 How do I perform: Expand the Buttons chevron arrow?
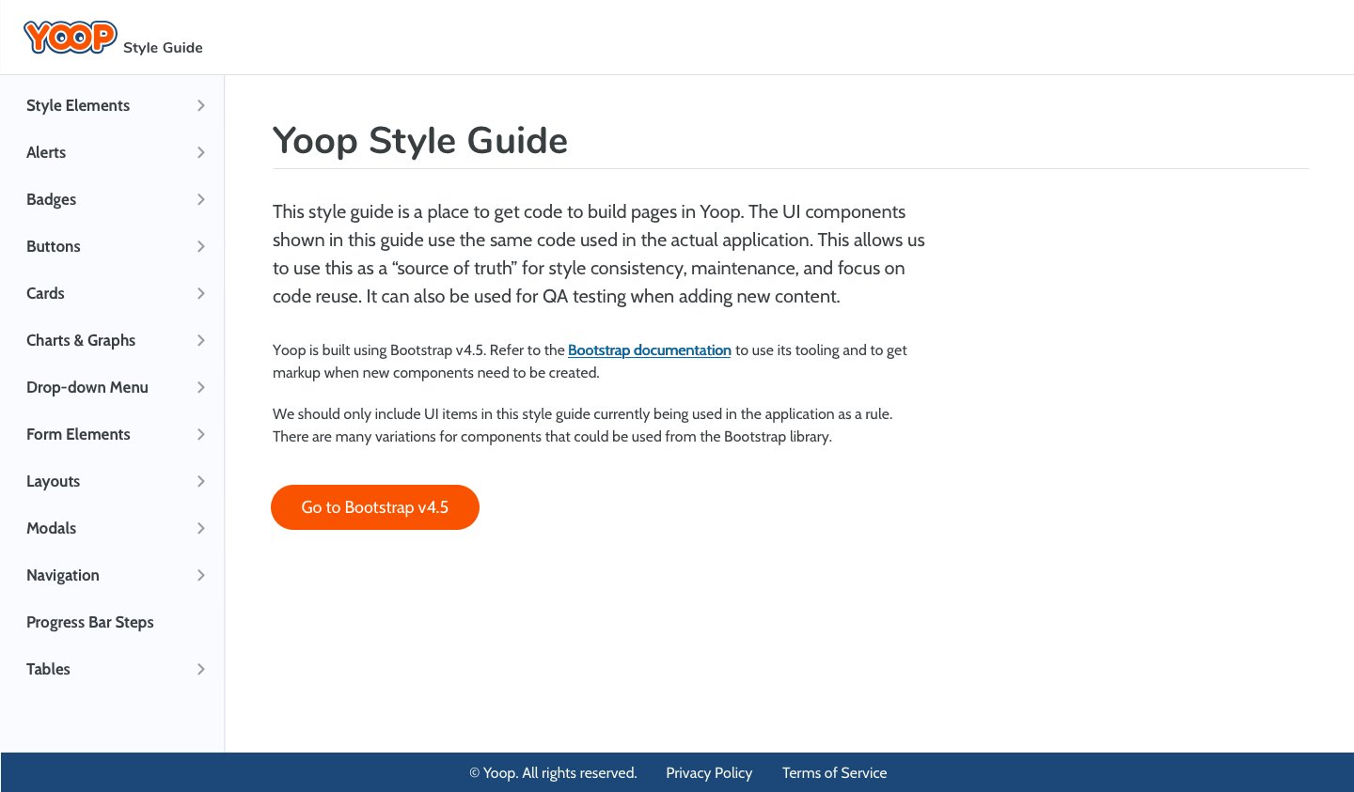coord(200,246)
